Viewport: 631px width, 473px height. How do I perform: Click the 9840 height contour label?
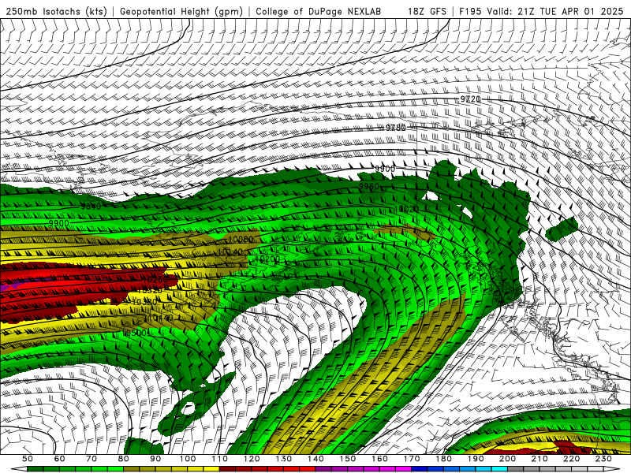tap(91, 207)
